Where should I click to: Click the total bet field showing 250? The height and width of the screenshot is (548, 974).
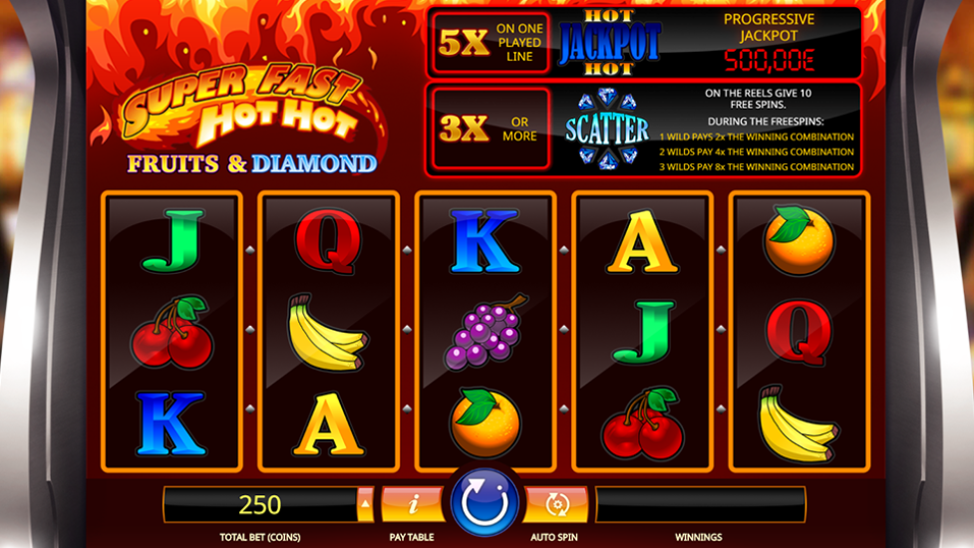260,504
